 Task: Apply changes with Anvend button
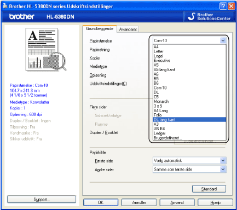(x=177, y=202)
